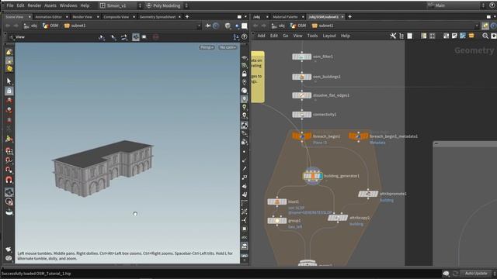This screenshot has height=279, width=497.
Task: Open the Auto Update cook mode dropdown
Action: click(478, 274)
